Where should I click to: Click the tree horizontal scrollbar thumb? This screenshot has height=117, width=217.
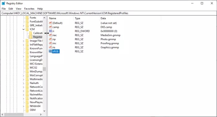point(14,115)
